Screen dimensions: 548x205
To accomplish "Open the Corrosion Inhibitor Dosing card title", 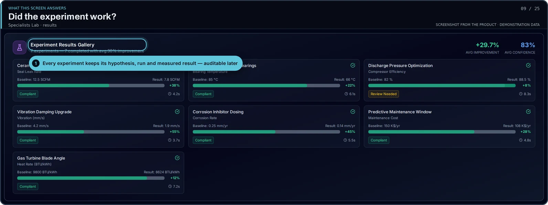I will pos(218,112).
